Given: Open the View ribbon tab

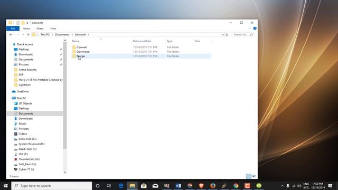Looking at the screenshot, I should (53, 28).
